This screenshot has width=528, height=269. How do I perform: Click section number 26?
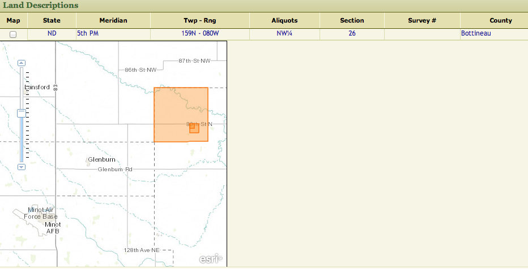coord(352,34)
